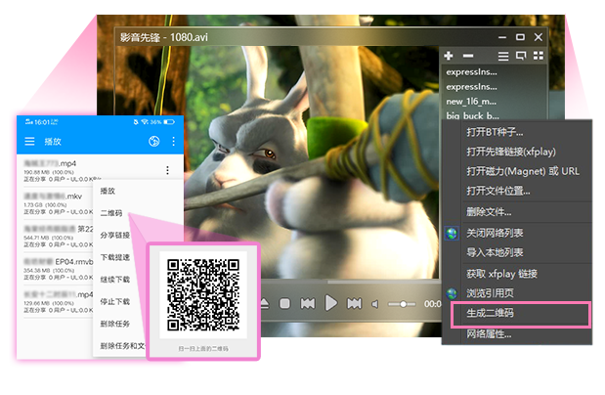Click the video seek progress bar

pos(350,282)
